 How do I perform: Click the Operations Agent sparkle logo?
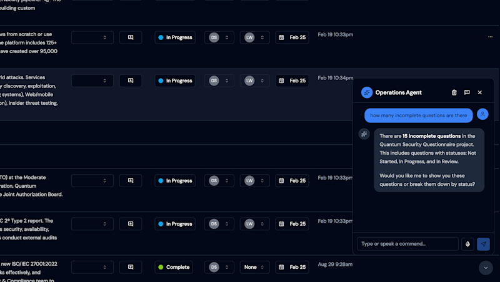tap(367, 92)
